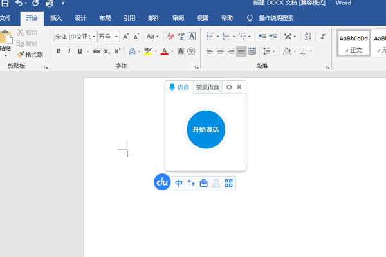Toggle Show paragraph marks icon
386x257 pixels.
point(323,37)
